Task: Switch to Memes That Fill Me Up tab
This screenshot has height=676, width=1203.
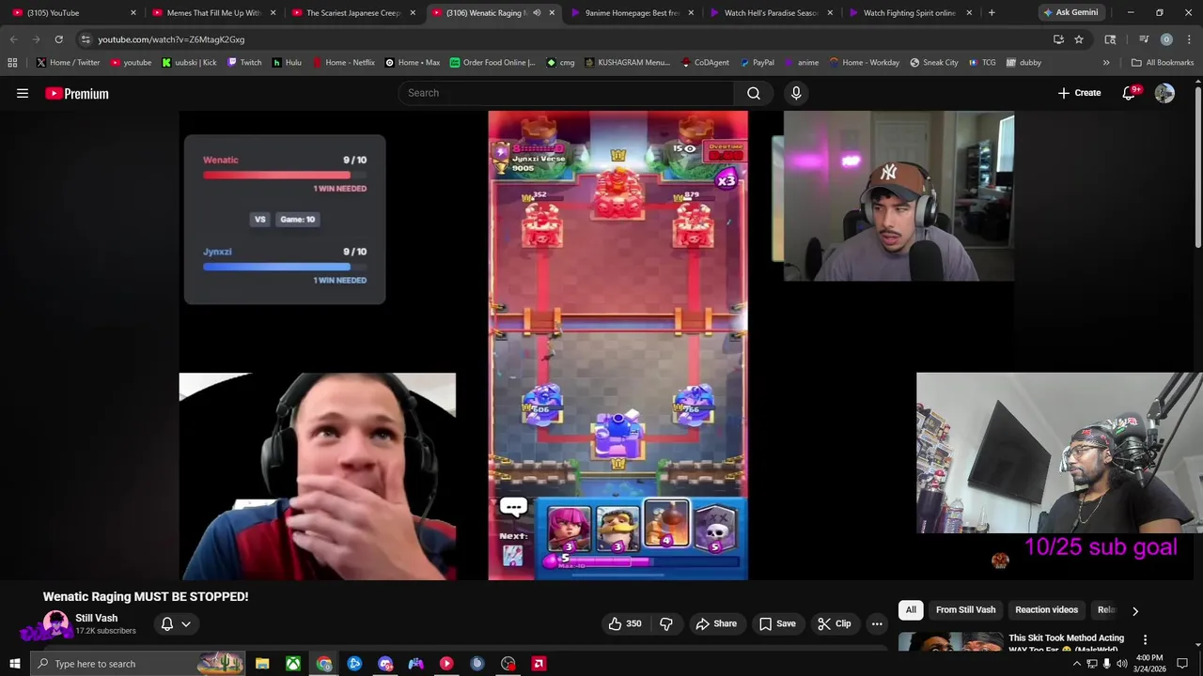Action: click(x=214, y=13)
